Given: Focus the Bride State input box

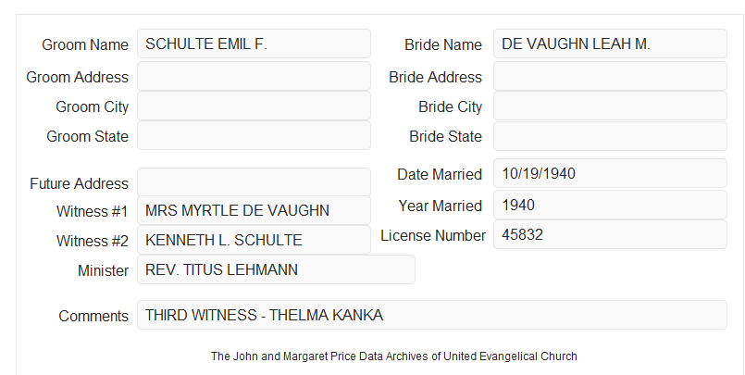Looking at the screenshot, I should pyautogui.click(x=610, y=136).
